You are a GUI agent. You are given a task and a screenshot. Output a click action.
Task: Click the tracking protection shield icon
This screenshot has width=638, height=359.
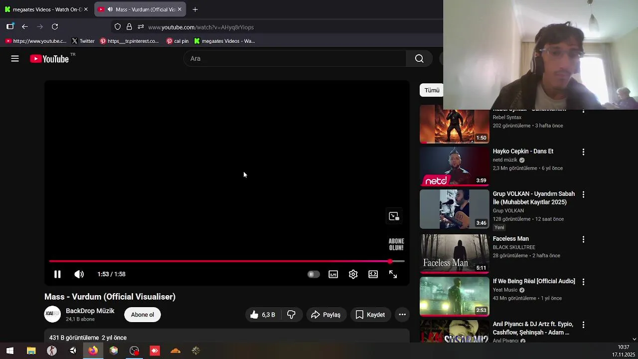118,27
